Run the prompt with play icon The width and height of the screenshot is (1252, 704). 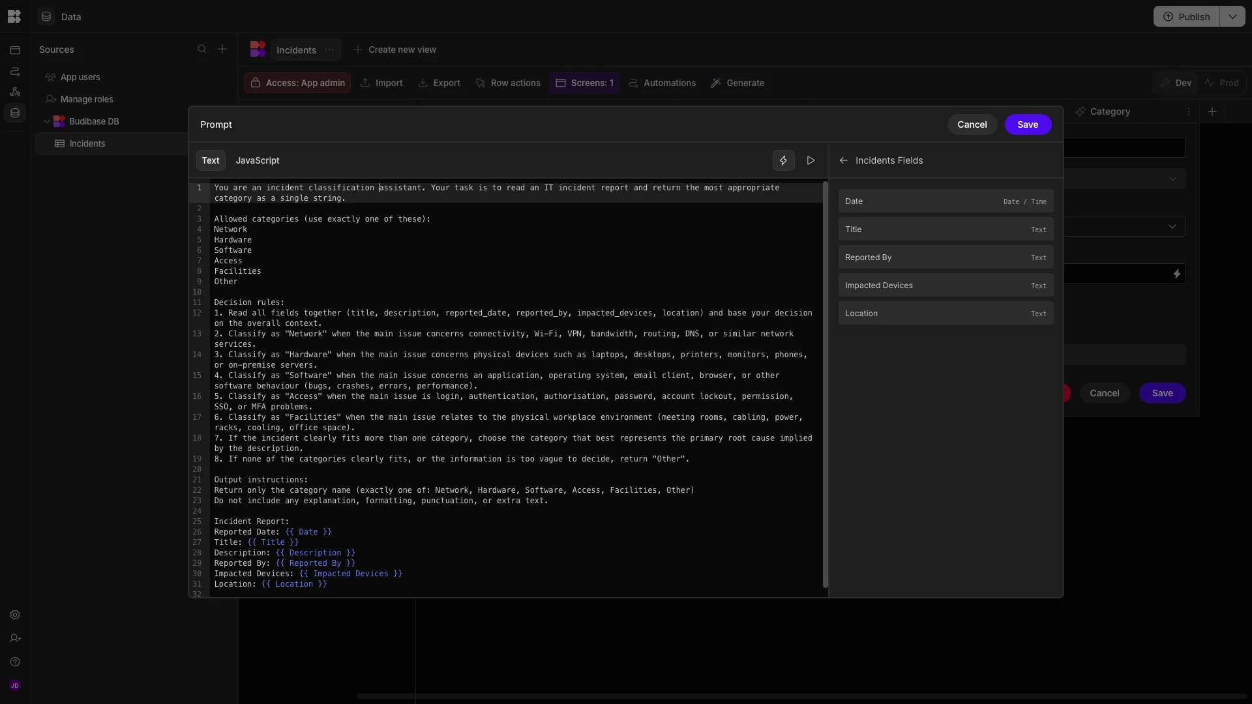811,160
